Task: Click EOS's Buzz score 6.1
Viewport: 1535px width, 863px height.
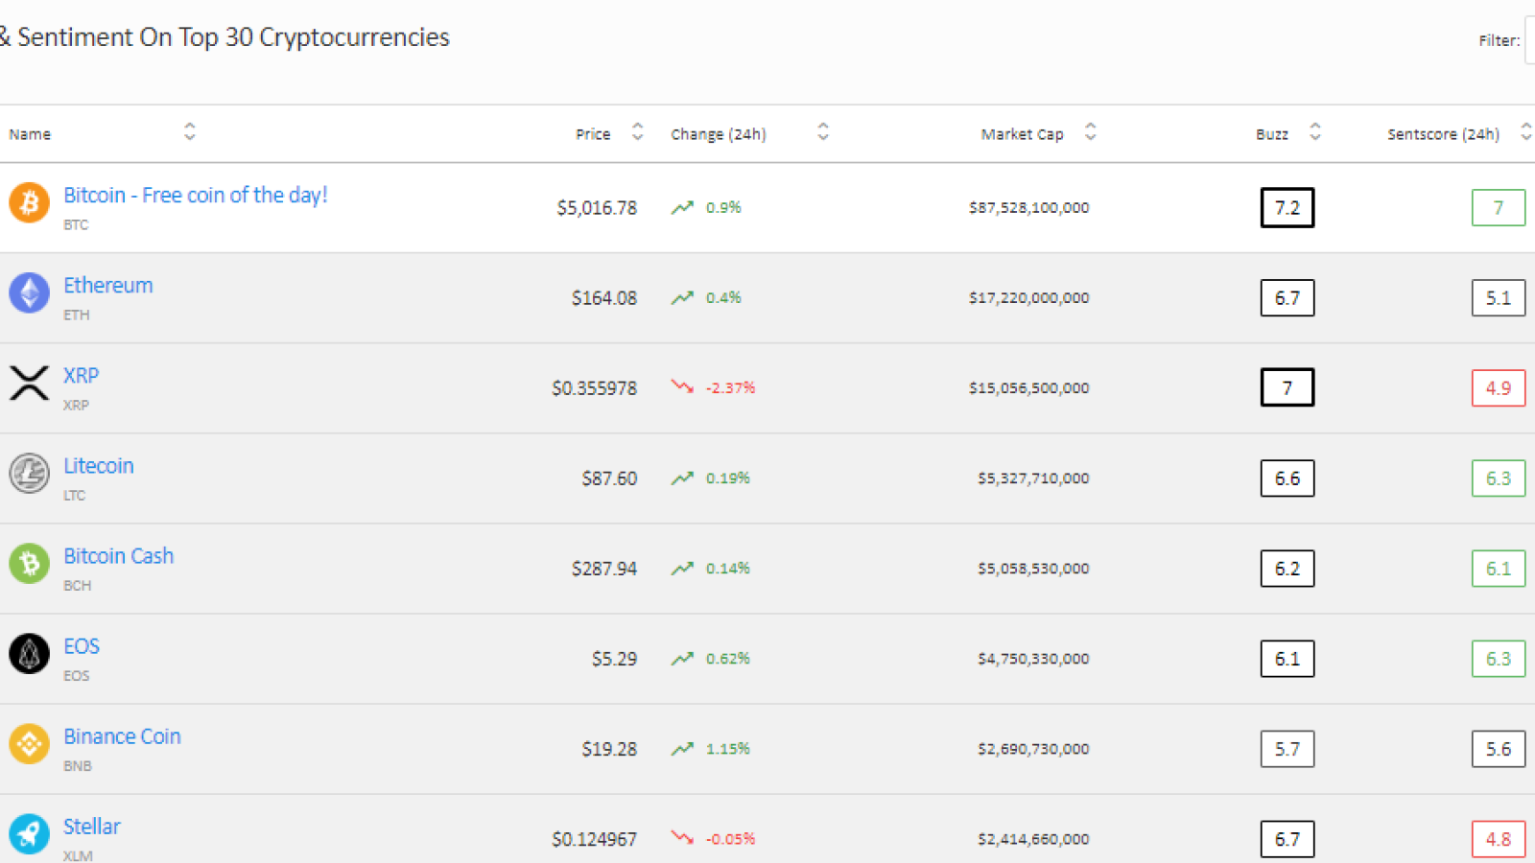Action: click(x=1287, y=659)
